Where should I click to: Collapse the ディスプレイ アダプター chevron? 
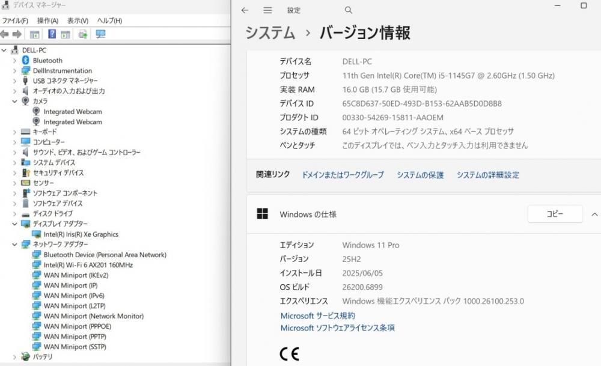14,224
